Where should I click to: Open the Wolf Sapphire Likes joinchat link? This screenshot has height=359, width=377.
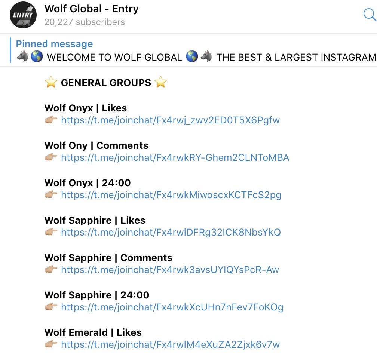click(x=171, y=232)
